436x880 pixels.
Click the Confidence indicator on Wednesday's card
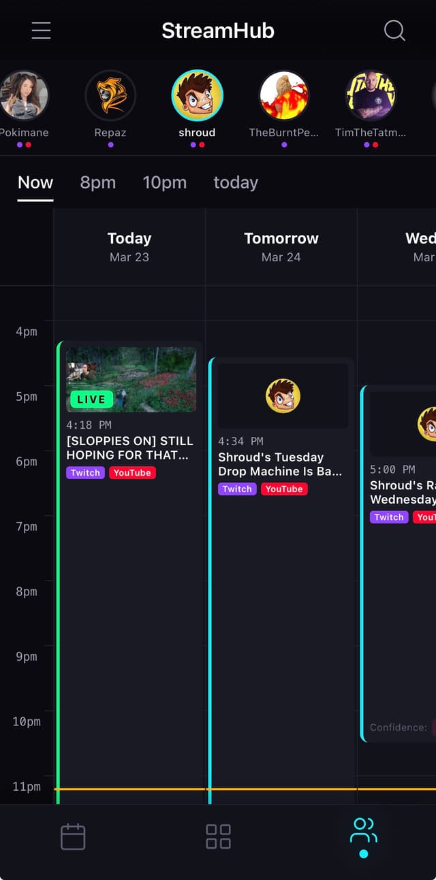point(401,727)
